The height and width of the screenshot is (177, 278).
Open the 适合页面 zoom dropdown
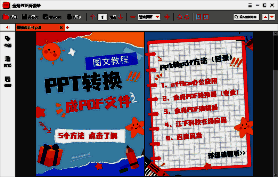pos(149,17)
